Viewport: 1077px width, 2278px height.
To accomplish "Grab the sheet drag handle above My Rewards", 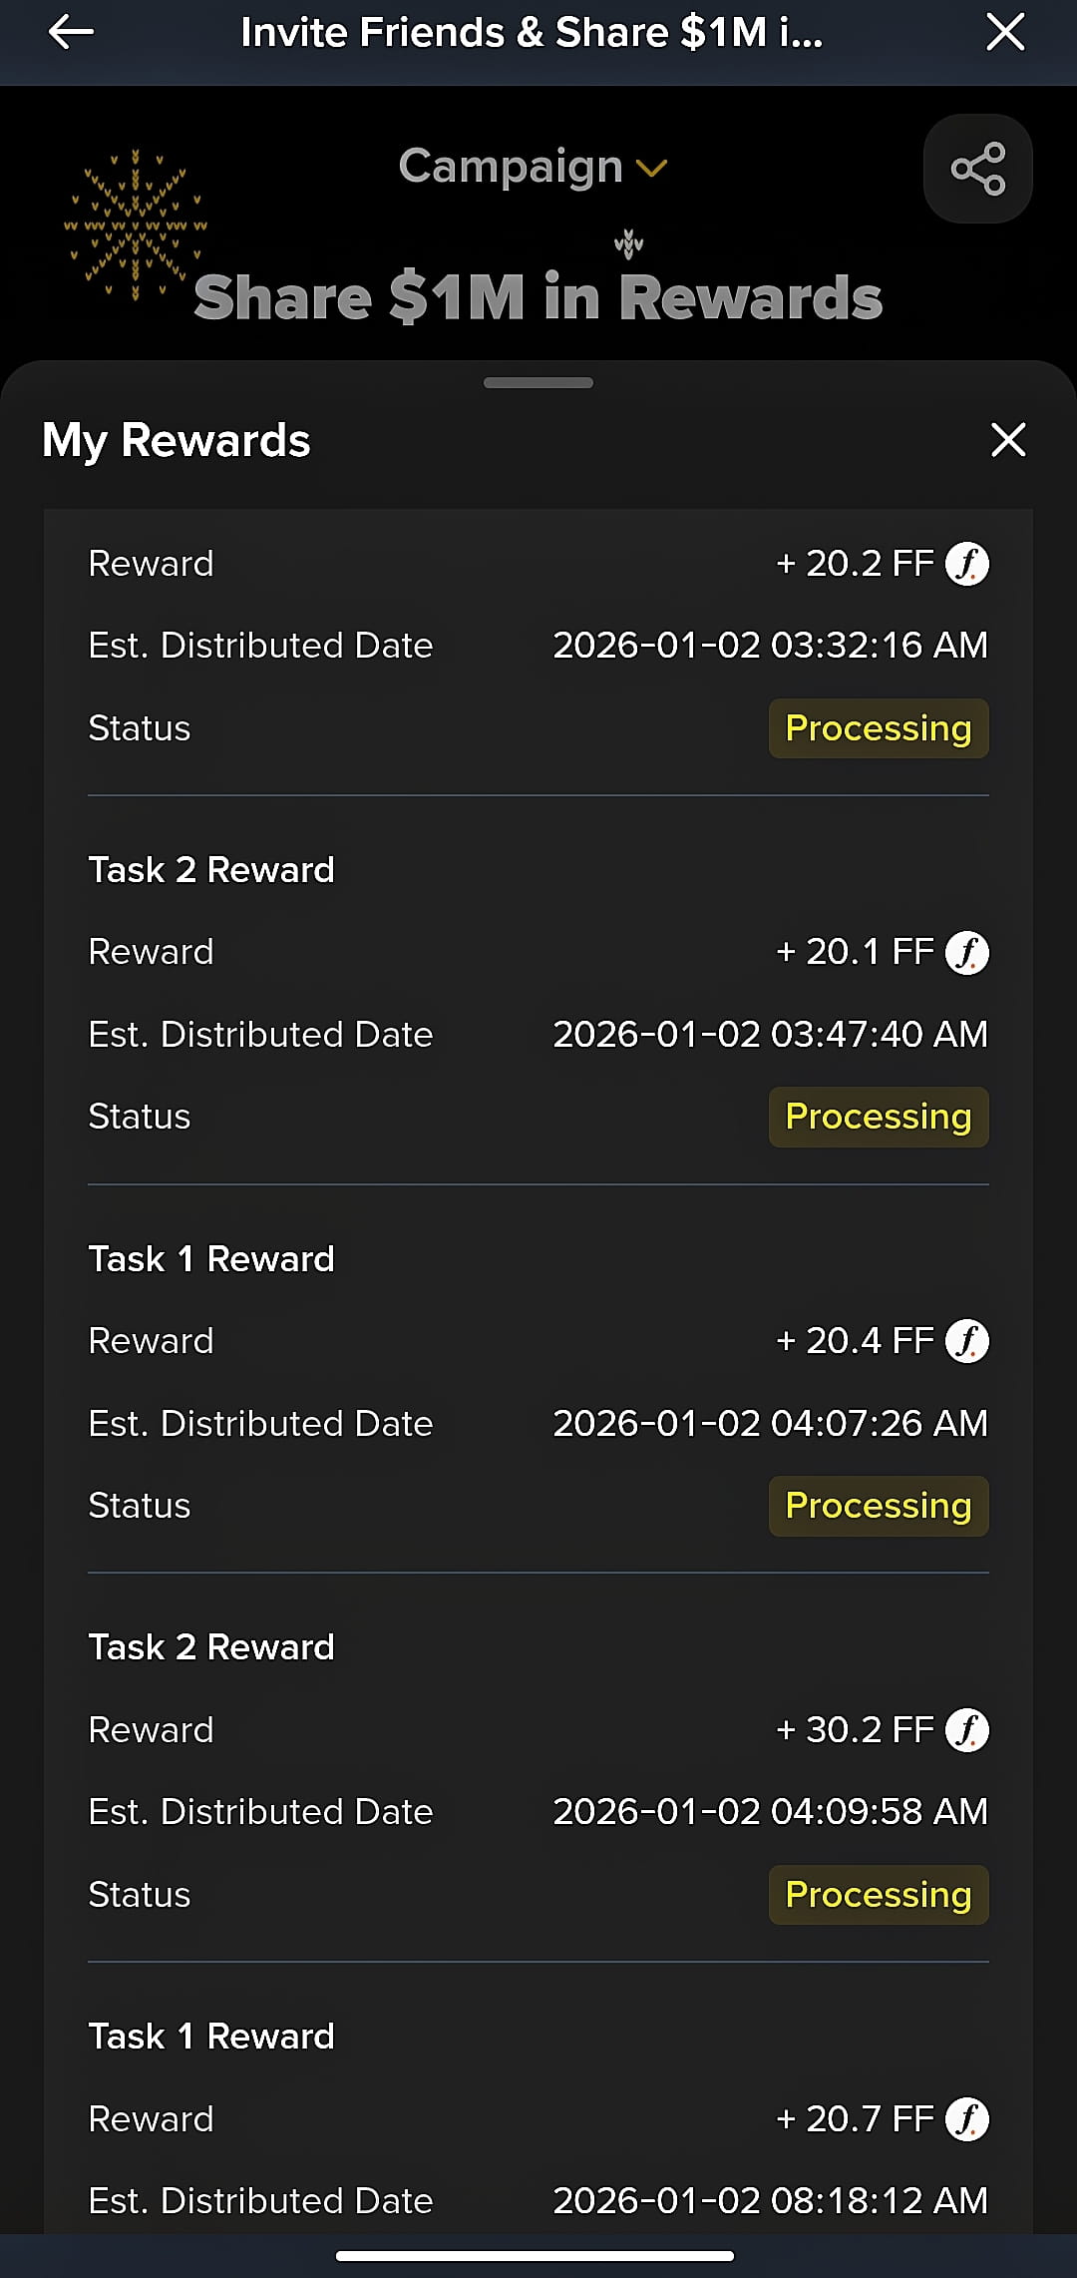I will [x=538, y=382].
